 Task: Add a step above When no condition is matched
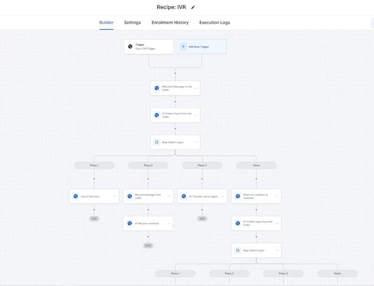(x=256, y=179)
